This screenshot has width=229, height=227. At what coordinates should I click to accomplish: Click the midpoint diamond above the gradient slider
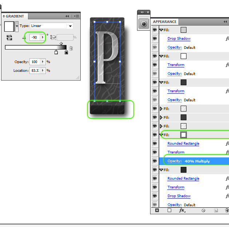point(61,43)
